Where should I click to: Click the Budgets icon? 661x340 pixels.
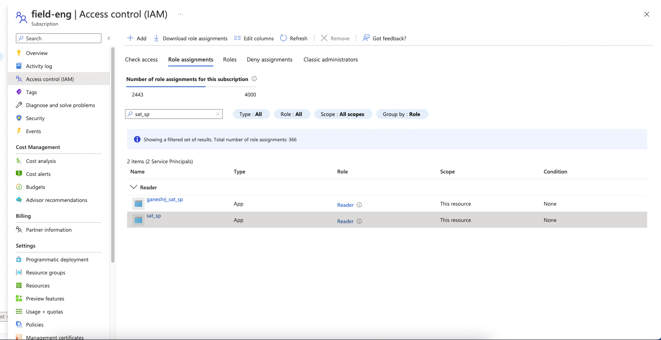(19, 187)
